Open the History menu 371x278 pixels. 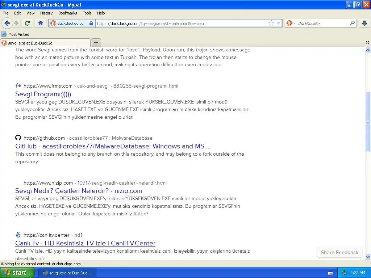coord(46,13)
